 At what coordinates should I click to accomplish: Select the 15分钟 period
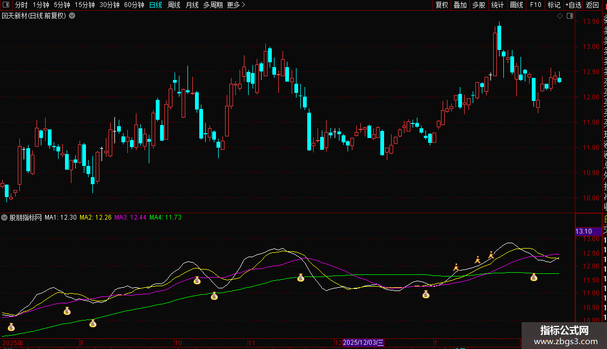coord(85,5)
